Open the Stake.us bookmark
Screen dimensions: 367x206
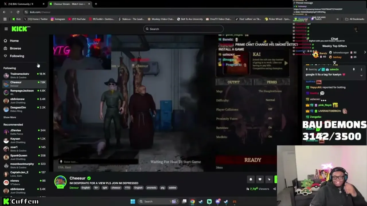131,19
